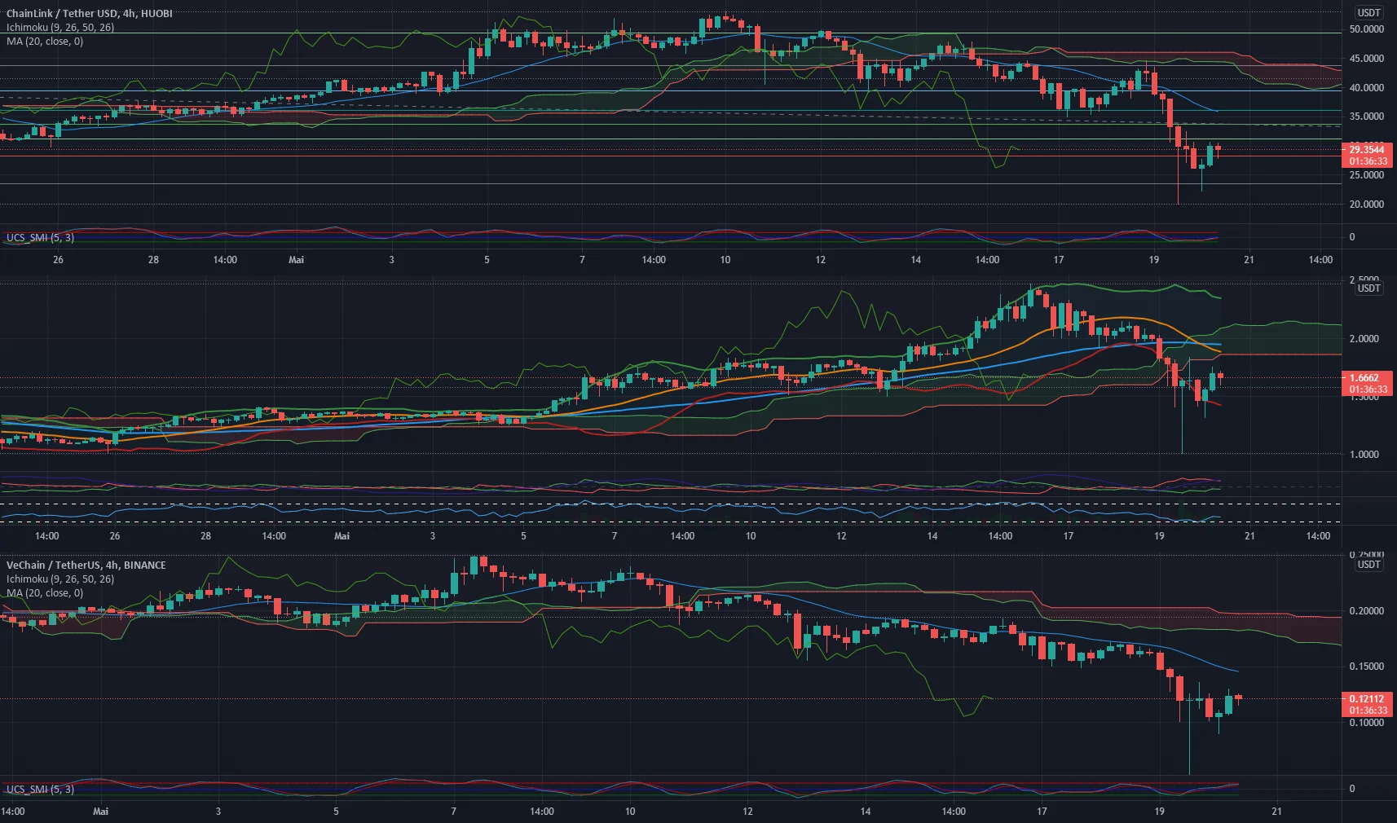This screenshot has height=823, width=1397.
Task: Click the VeChain / TetherUS symbol title
Action: pyautogui.click(x=86, y=566)
